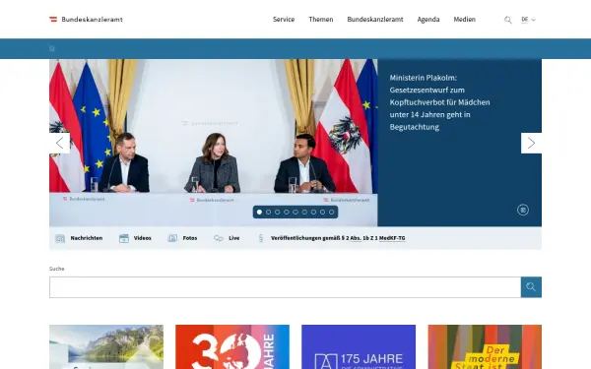Screen dimensions: 591x369
Task: Click the Videos clapperboard icon
Action: click(x=124, y=238)
